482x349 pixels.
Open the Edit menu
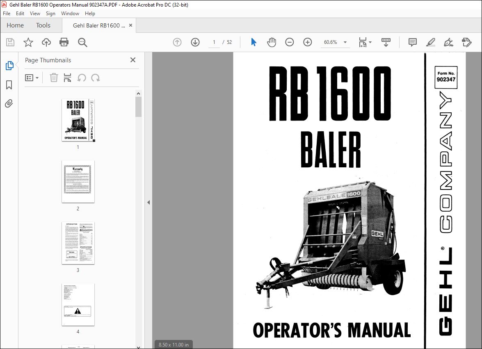[20, 14]
